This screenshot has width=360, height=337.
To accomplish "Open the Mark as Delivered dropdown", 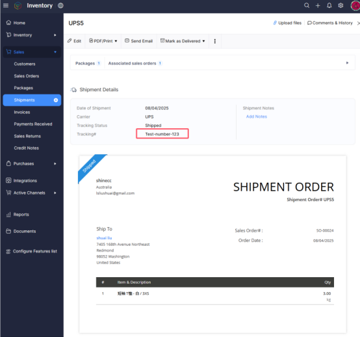I will pyautogui.click(x=183, y=41).
